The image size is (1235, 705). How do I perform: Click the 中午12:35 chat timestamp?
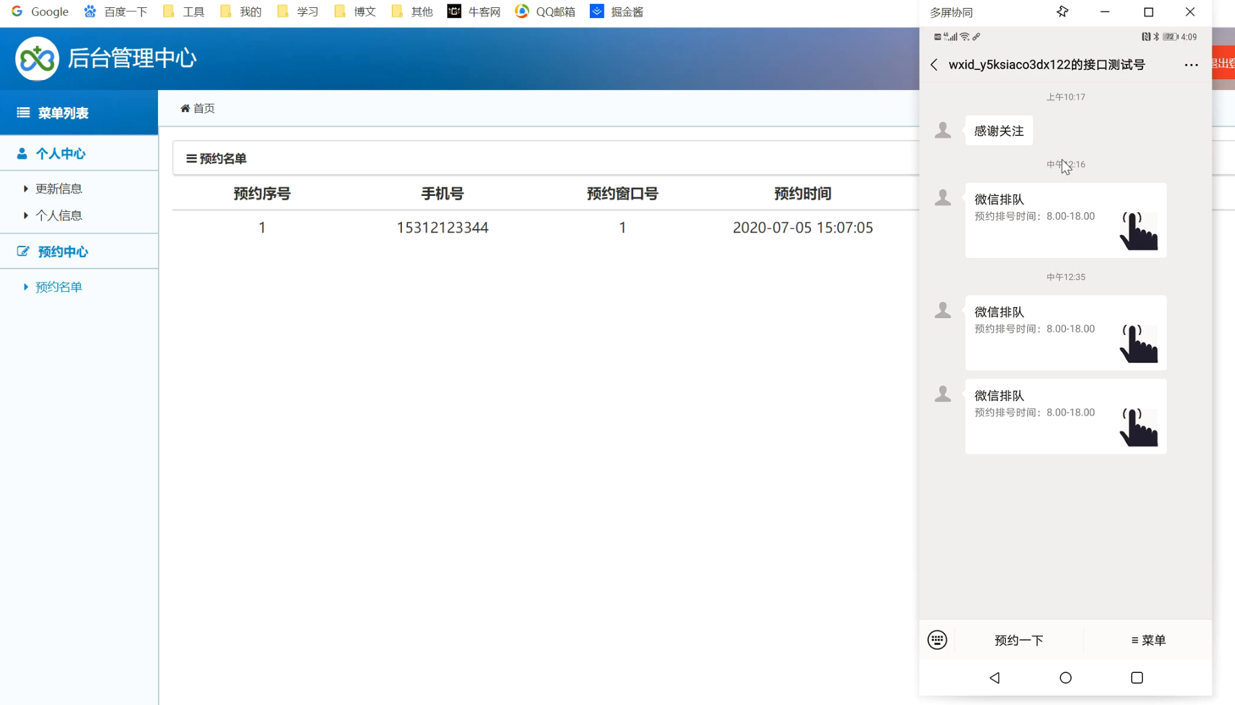pyautogui.click(x=1066, y=277)
